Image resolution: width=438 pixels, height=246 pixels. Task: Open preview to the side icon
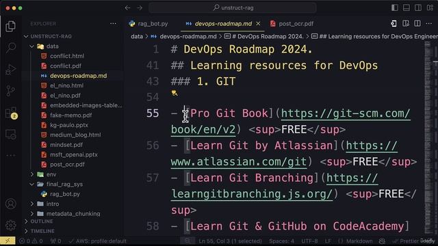tap(406, 24)
